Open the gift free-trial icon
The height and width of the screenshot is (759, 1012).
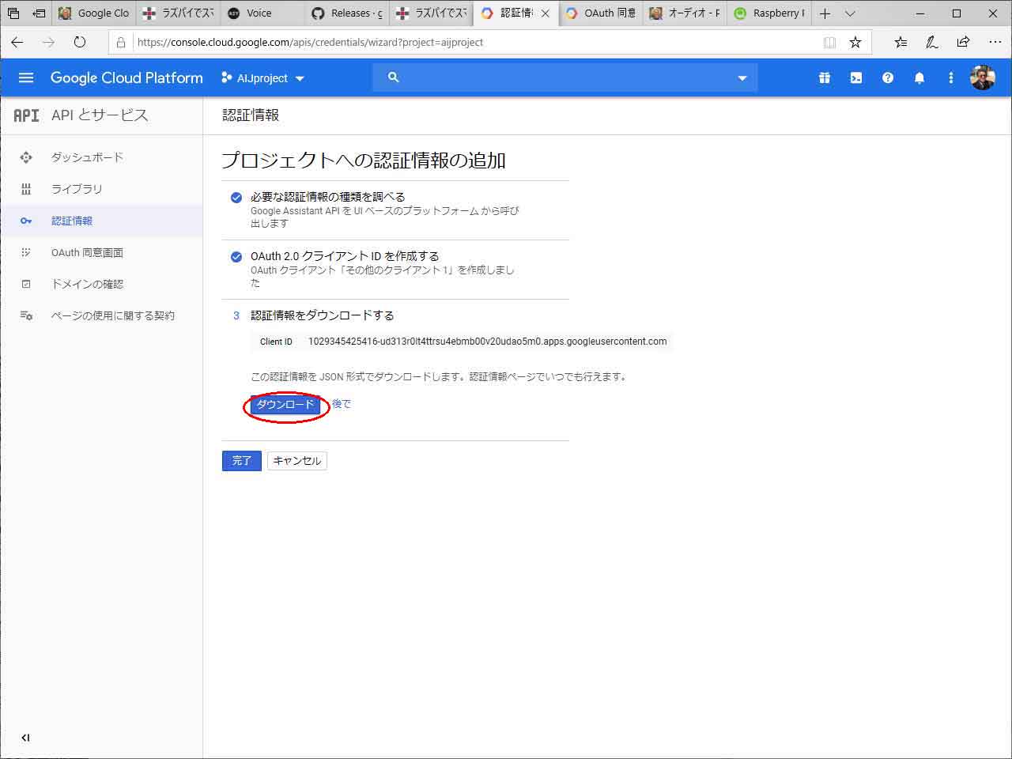[x=825, y=77]
